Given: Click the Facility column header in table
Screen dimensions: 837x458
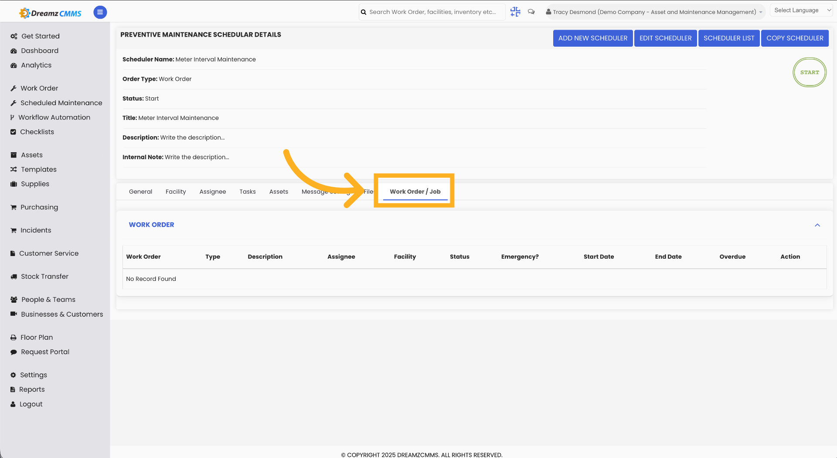Looking at the screenshot, I should pos(405,256).
